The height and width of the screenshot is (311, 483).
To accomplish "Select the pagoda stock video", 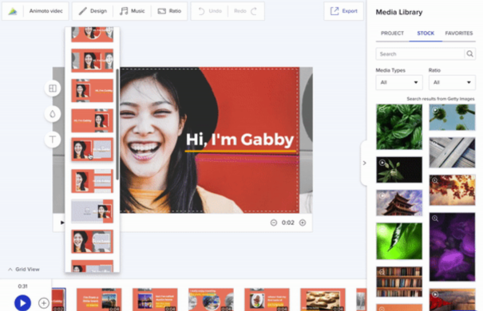I will [399, 203].
